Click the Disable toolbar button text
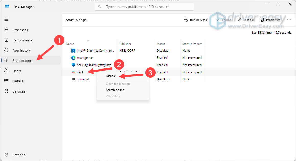296x161 pixels. (248, 20)
